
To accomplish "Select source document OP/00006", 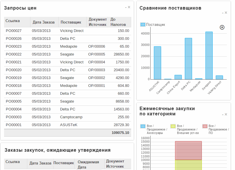I will (x=97, y=46).
